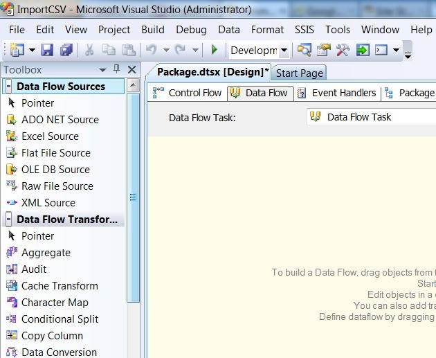Open the Window menu

tap(380, 30)
